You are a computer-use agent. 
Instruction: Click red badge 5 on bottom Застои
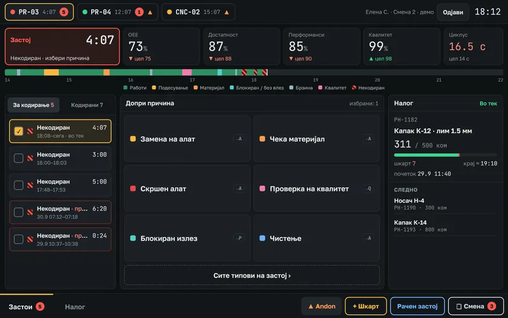tap(40, 306)
